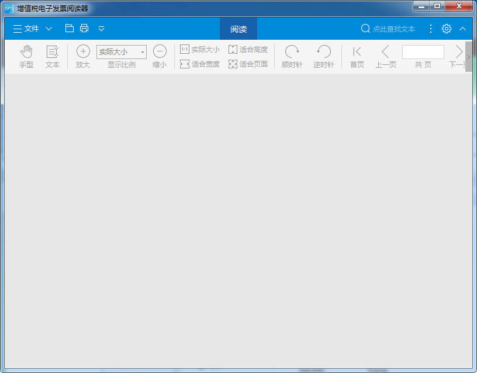This screenshot has height=373, width=477.
Task: Click the page number input box
Action: point(423,51)
